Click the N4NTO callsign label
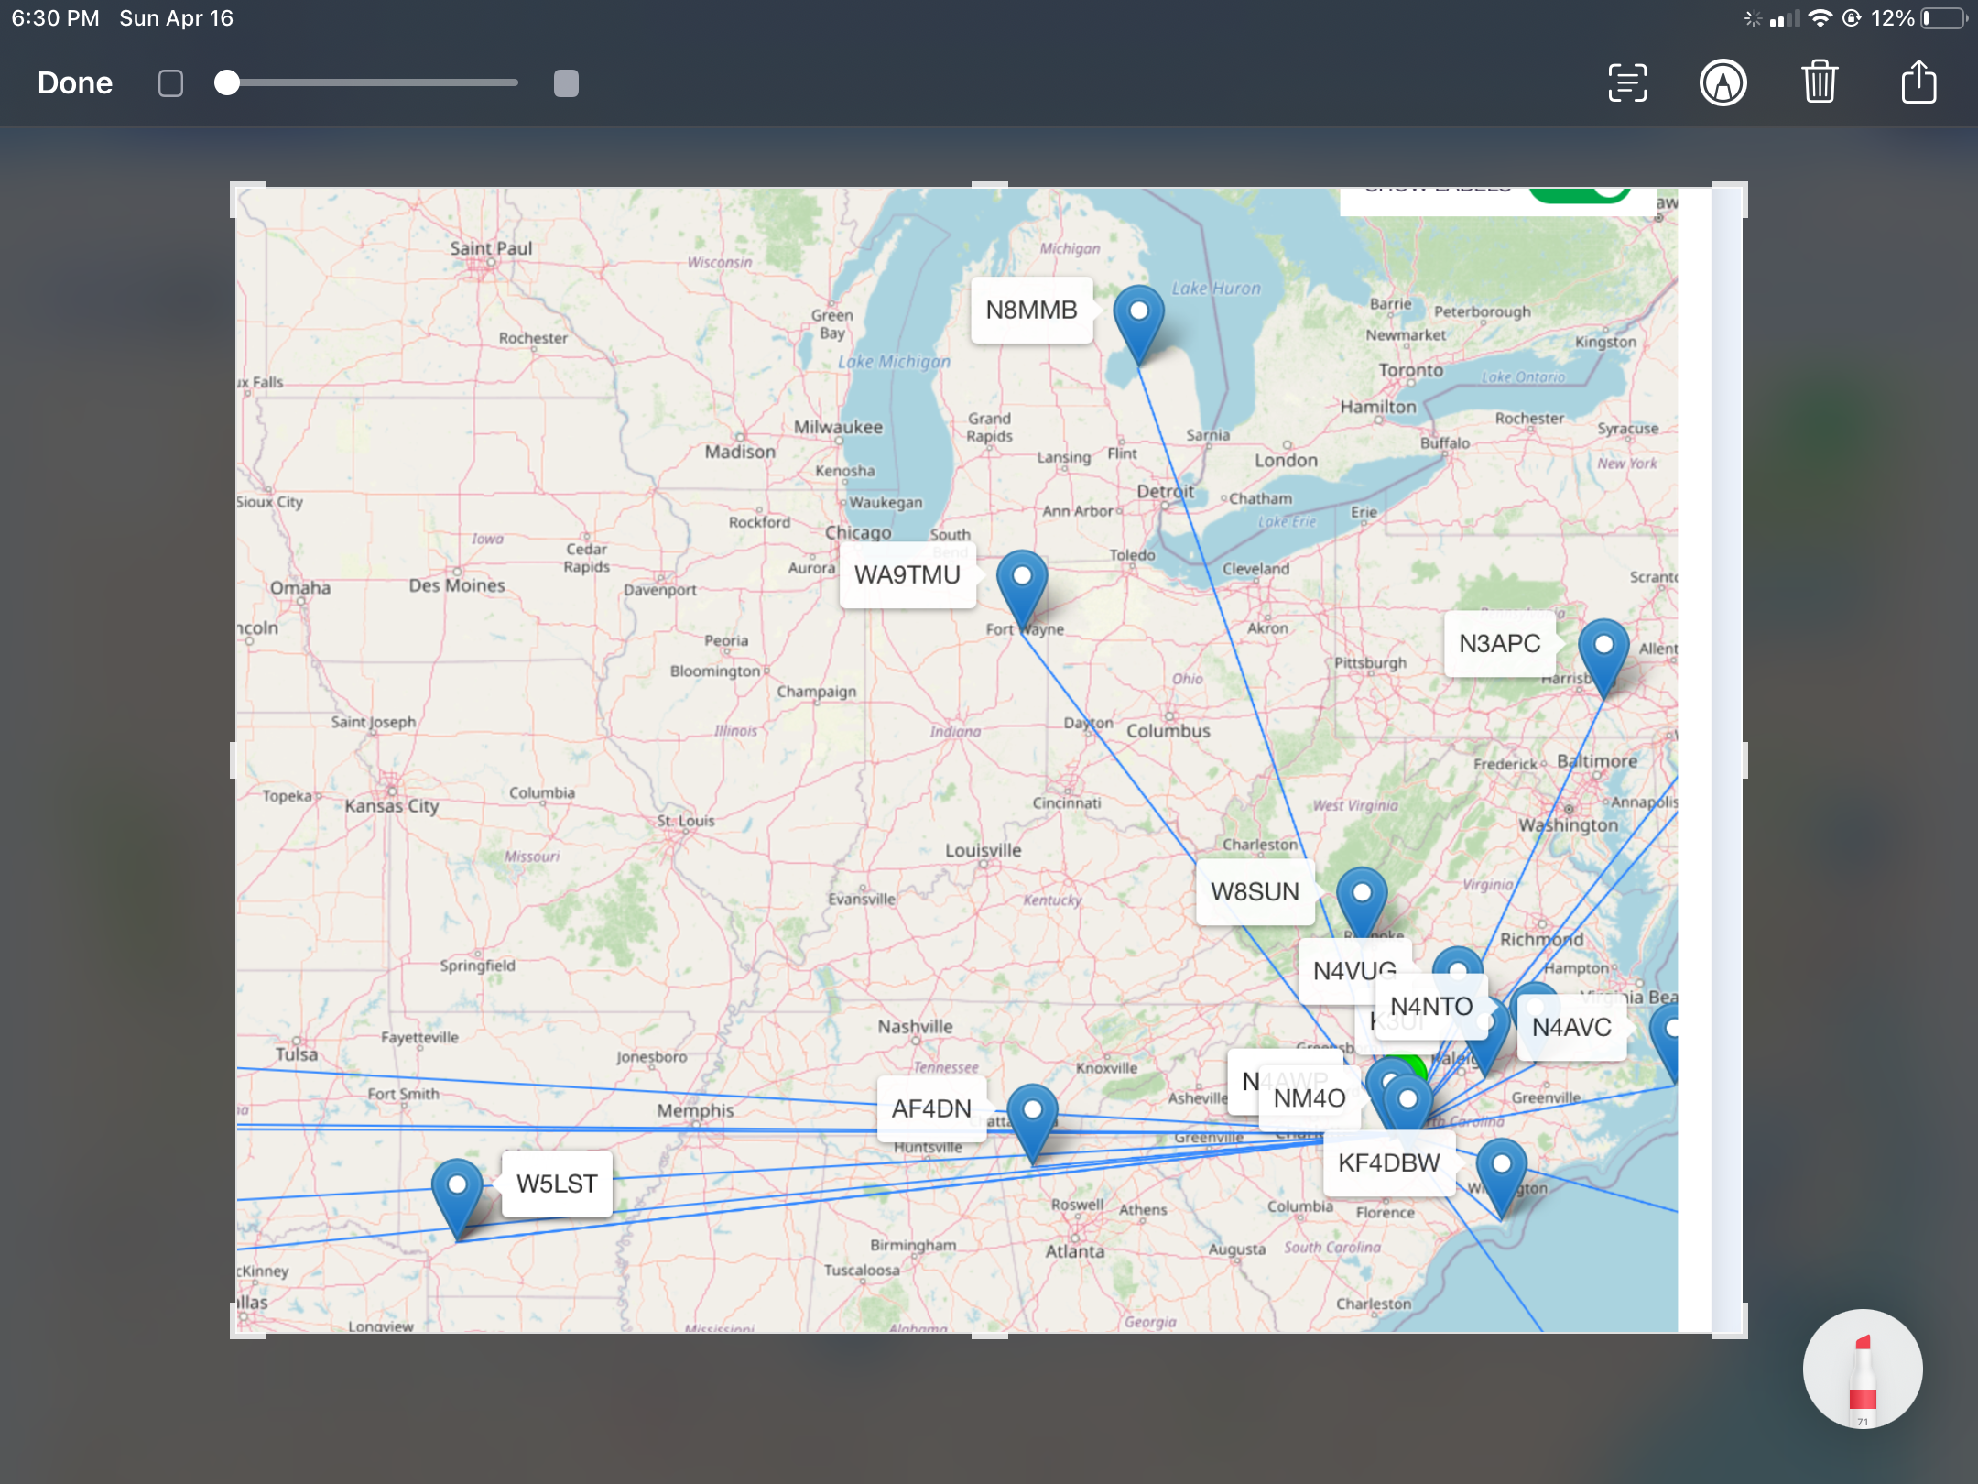The image size is (1978, 1484). pyautogui.click(x=1431, y=1007)
